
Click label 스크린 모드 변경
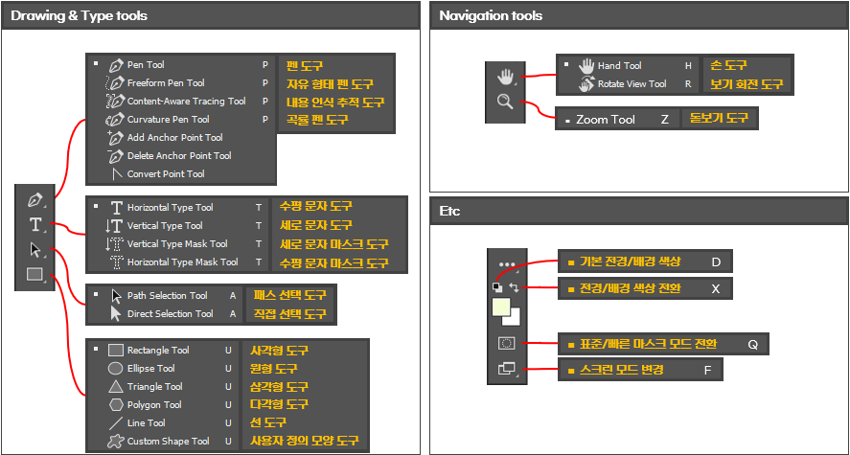(x=621, y=371)
